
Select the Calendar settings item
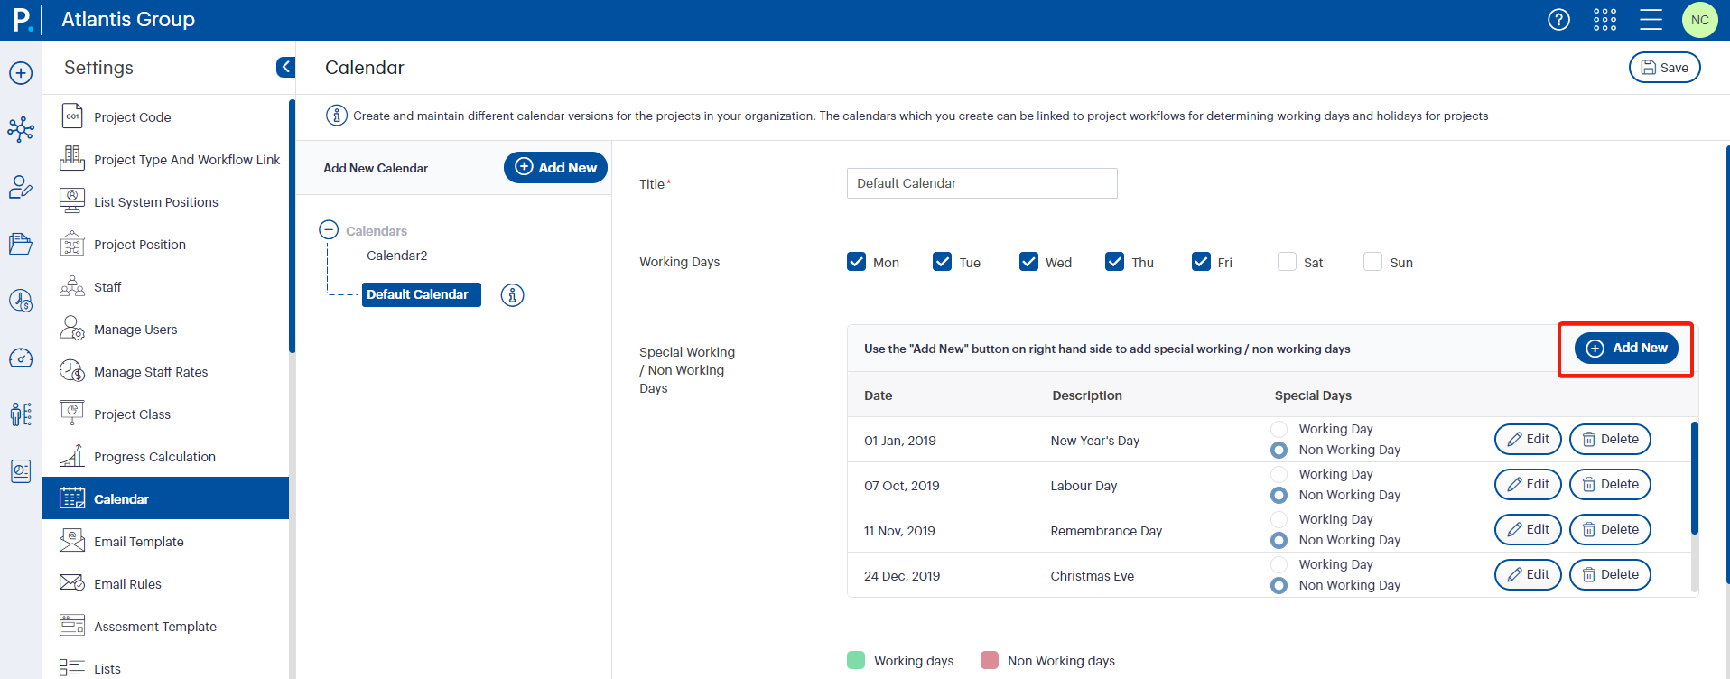coord(165,498)
